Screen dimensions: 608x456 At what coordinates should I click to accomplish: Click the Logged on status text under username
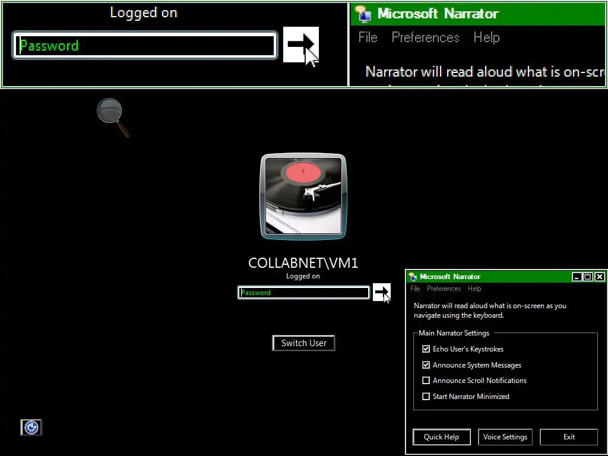pyautogui.click(x=303, y=276)
